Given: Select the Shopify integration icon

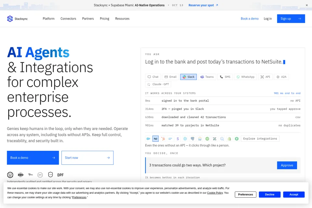Looking at the screenshot, I should (x=229, y=138).
